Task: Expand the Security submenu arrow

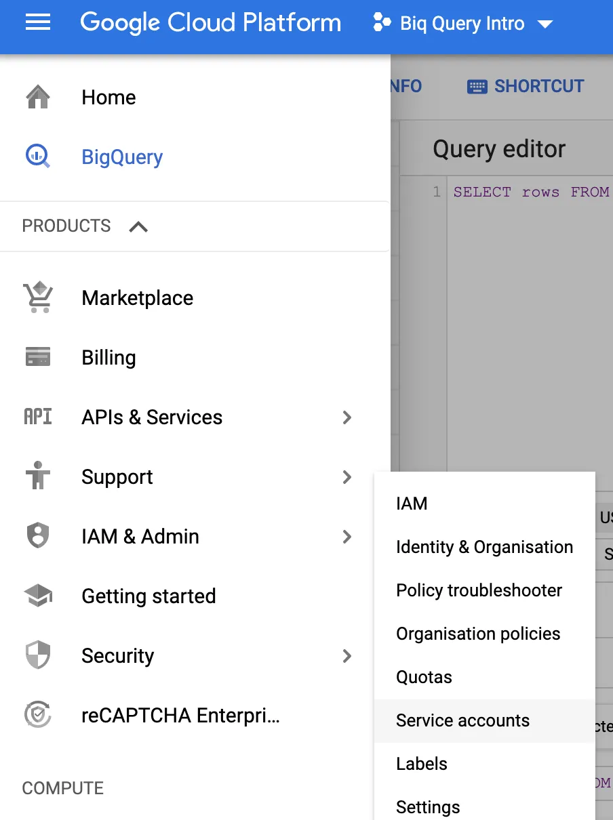Action: click(x=347, y=656)
